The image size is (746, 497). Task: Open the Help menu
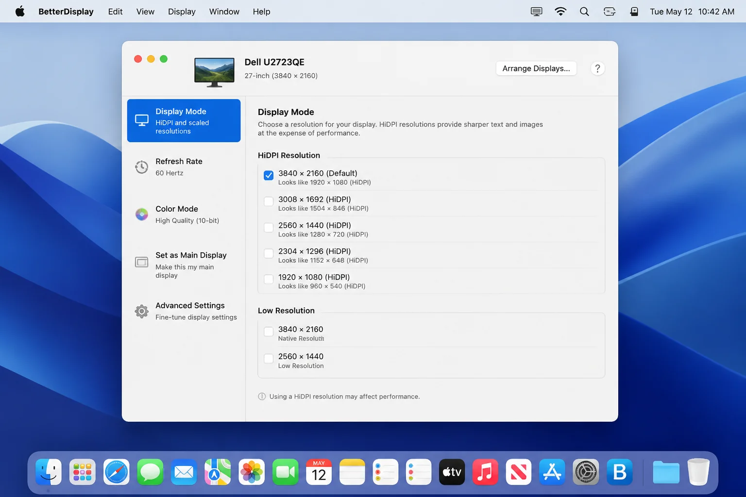[x=261, y=12]
